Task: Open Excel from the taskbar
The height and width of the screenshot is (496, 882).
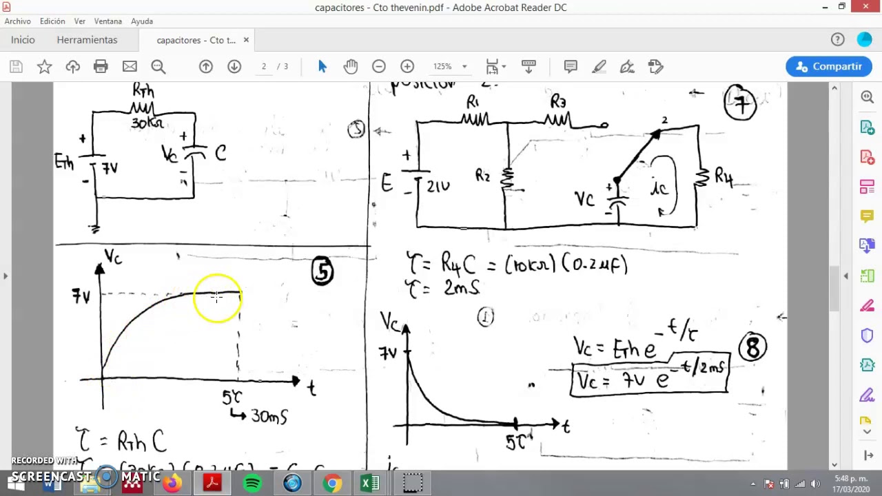Action: (371, 483)
